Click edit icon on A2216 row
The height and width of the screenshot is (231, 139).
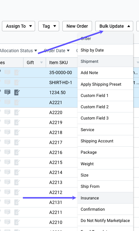pyautogui.click(x=17, y=152)
